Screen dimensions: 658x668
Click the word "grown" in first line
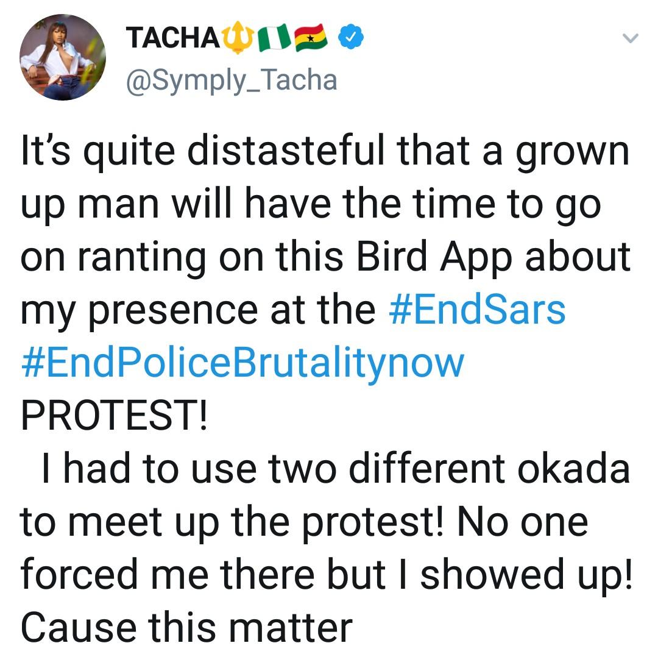point(571,152)
